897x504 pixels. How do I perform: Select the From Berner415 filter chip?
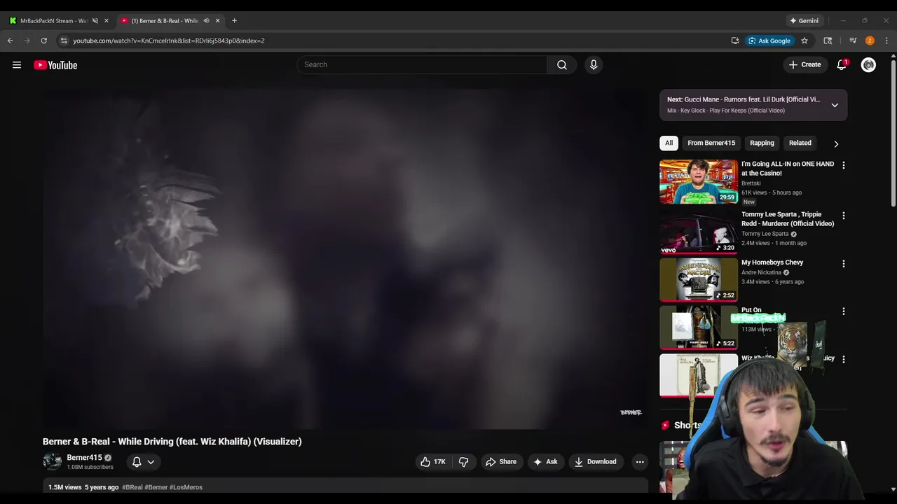pyautogui.click(x=711, y=143)
